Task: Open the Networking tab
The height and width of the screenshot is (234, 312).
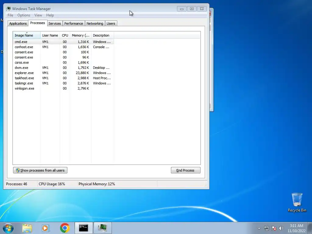Action: pos(95,23)
